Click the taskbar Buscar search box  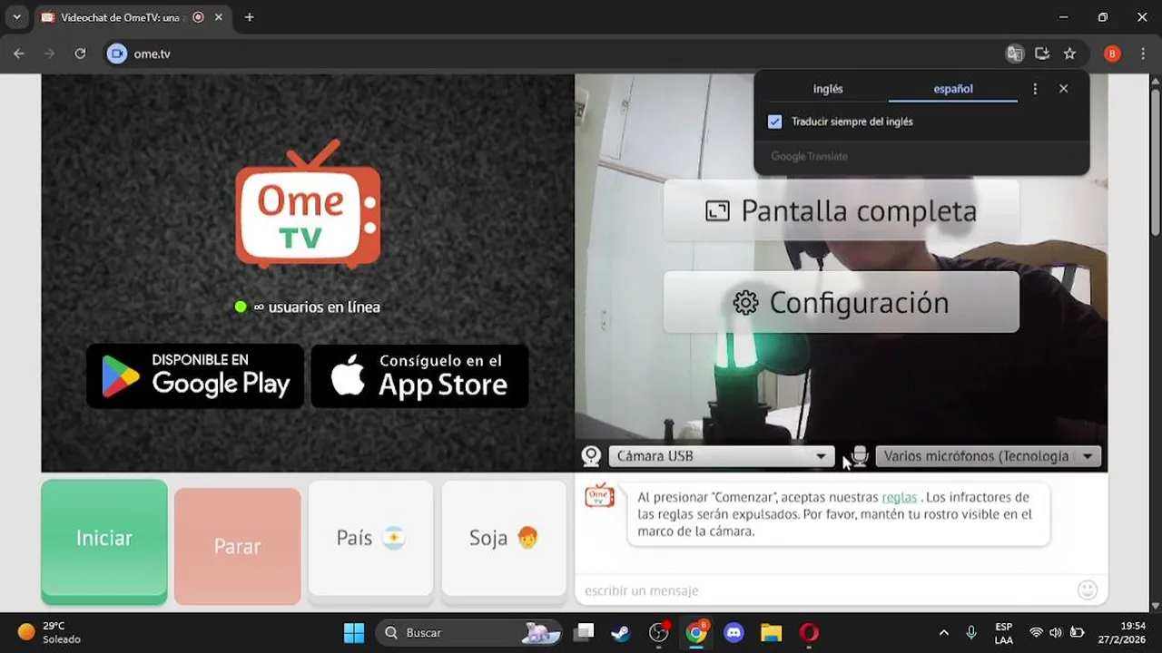(470, 632)
